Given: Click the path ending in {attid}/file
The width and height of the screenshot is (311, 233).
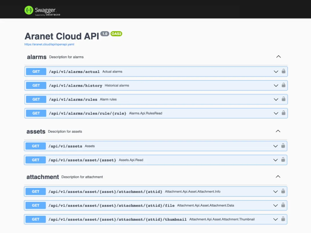Looking at the screenshot, I should click(111, 205).
